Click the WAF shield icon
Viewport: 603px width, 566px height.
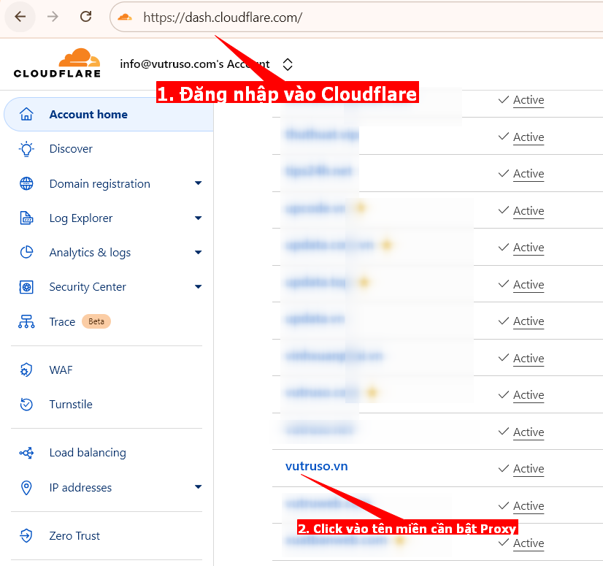coord(26,370)
